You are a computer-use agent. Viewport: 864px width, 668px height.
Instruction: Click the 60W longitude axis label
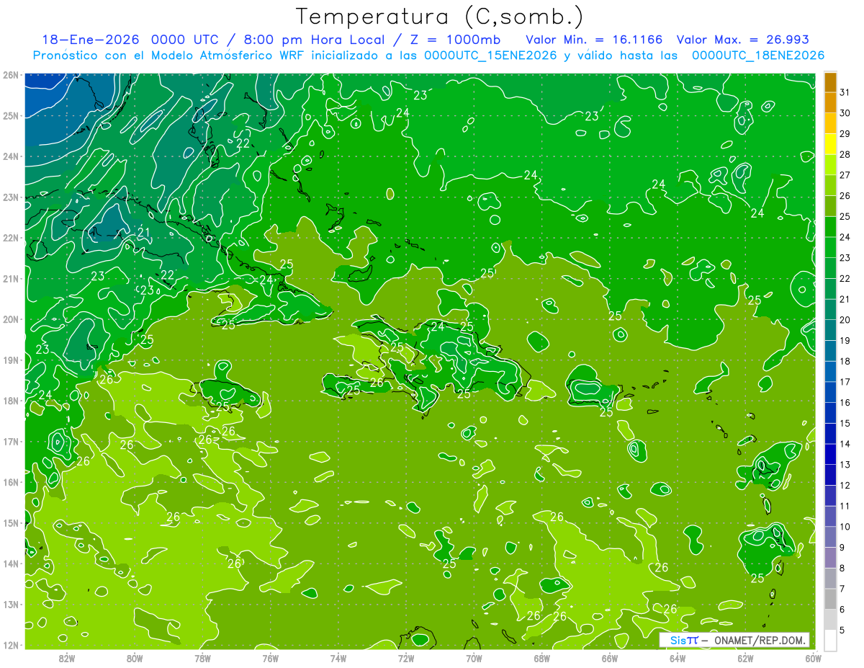point(813,658)
